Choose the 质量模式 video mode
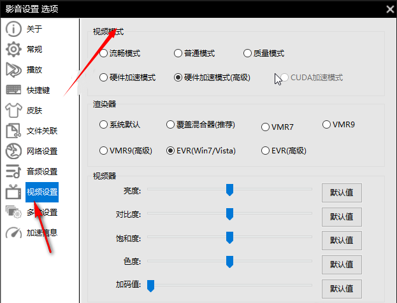397x303 pixels. point(248,53)
